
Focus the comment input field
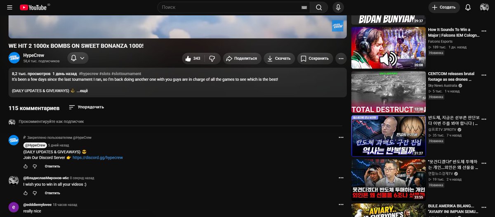[180, 122]
